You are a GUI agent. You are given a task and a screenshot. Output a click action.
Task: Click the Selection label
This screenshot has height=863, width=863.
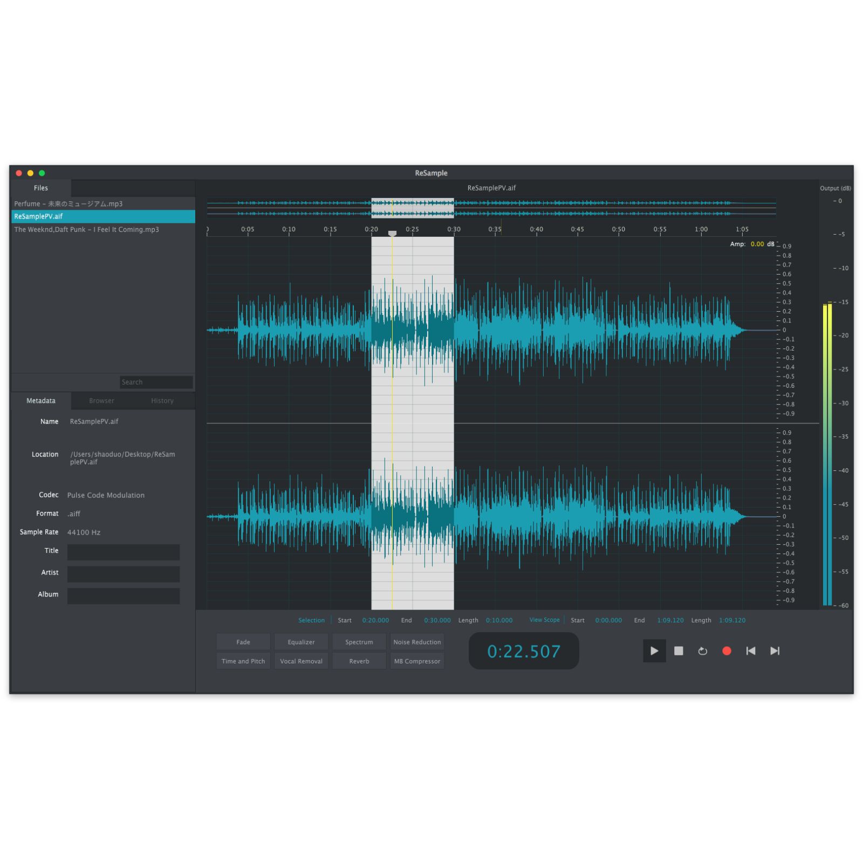pos(311,620)
